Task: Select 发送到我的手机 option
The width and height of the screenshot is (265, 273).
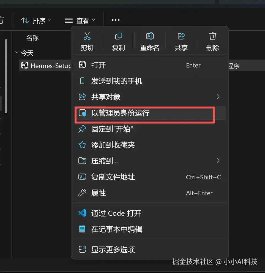Action: point(150,81)
